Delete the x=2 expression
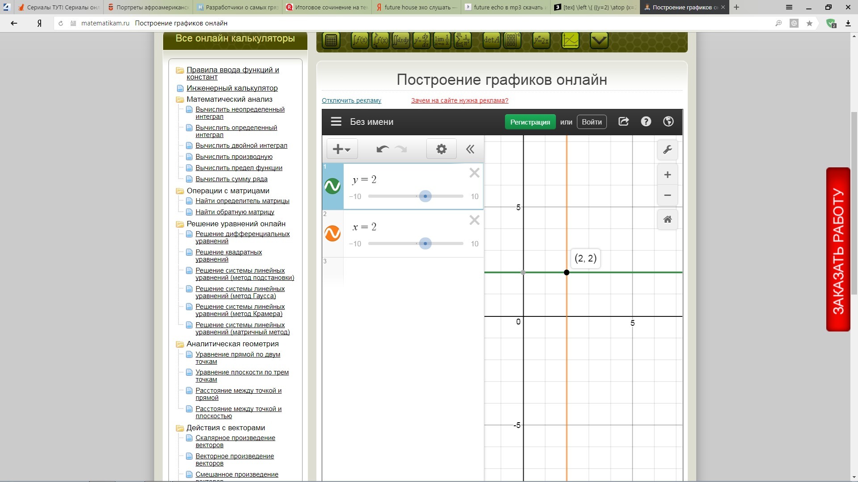This screenshot has width=858, height=482. point(474,220)
